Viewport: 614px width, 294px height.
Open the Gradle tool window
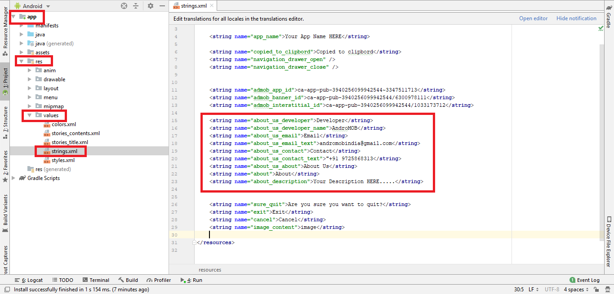click(608, 17)
